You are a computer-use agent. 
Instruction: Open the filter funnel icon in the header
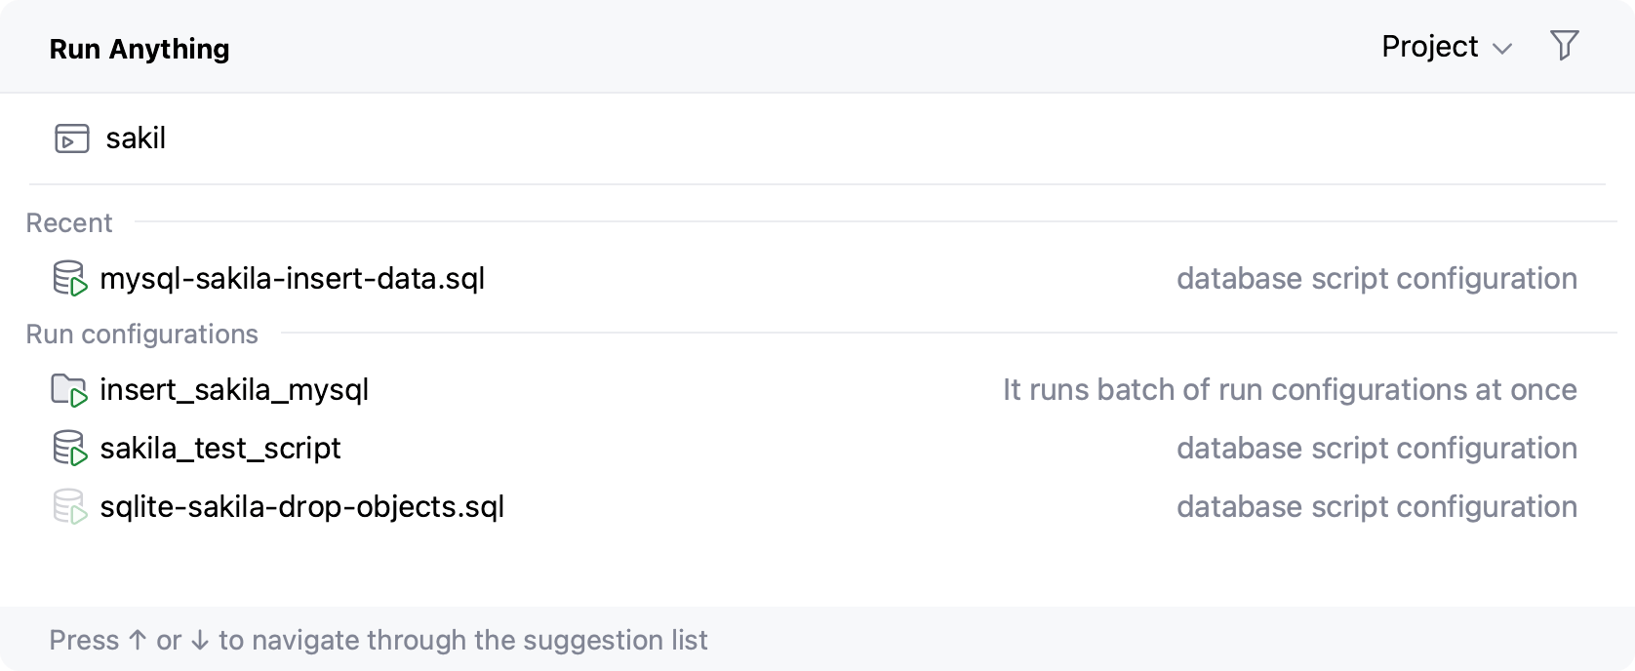click(x=1564, y=45)
